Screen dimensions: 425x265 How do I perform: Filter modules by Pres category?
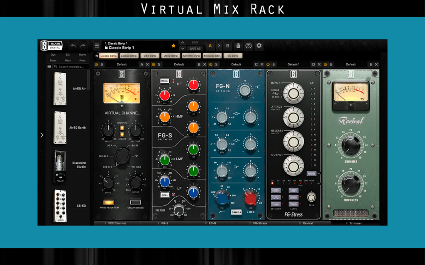tap(83, 60)
